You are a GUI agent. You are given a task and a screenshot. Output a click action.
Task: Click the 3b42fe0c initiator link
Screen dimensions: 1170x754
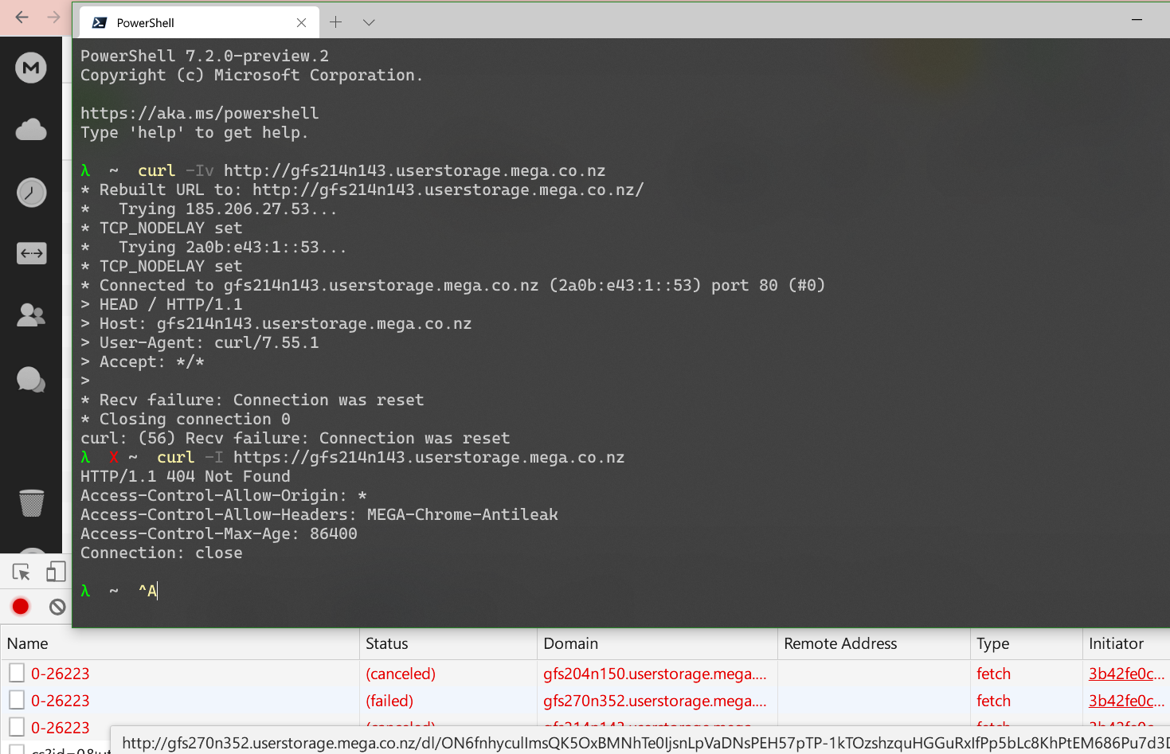point(1126,673)
